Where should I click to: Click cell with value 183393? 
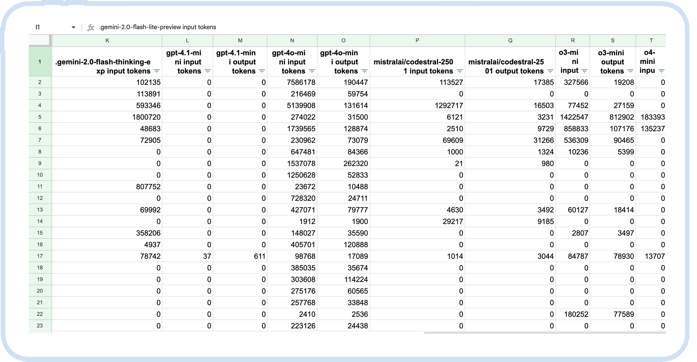click(651, 117)
